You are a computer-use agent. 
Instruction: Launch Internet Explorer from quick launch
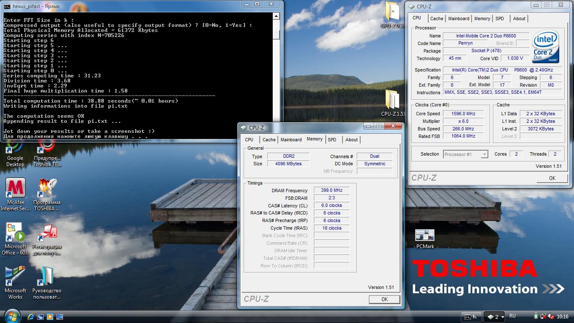(x=31, y=317)
